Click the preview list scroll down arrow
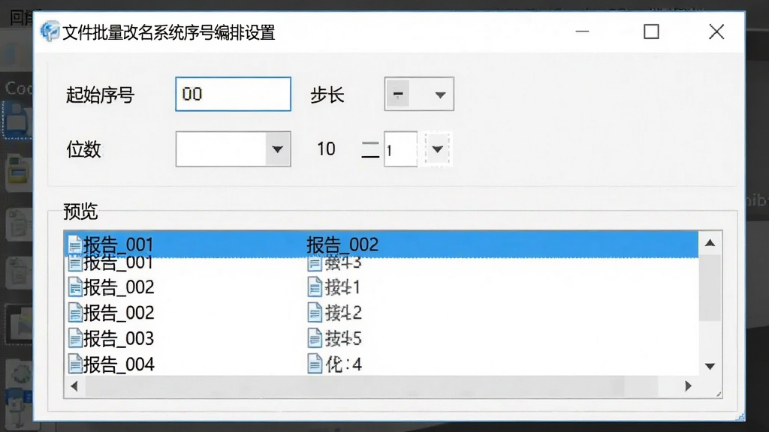This screenshot has height=432, width=769. (x=710, y=366)
